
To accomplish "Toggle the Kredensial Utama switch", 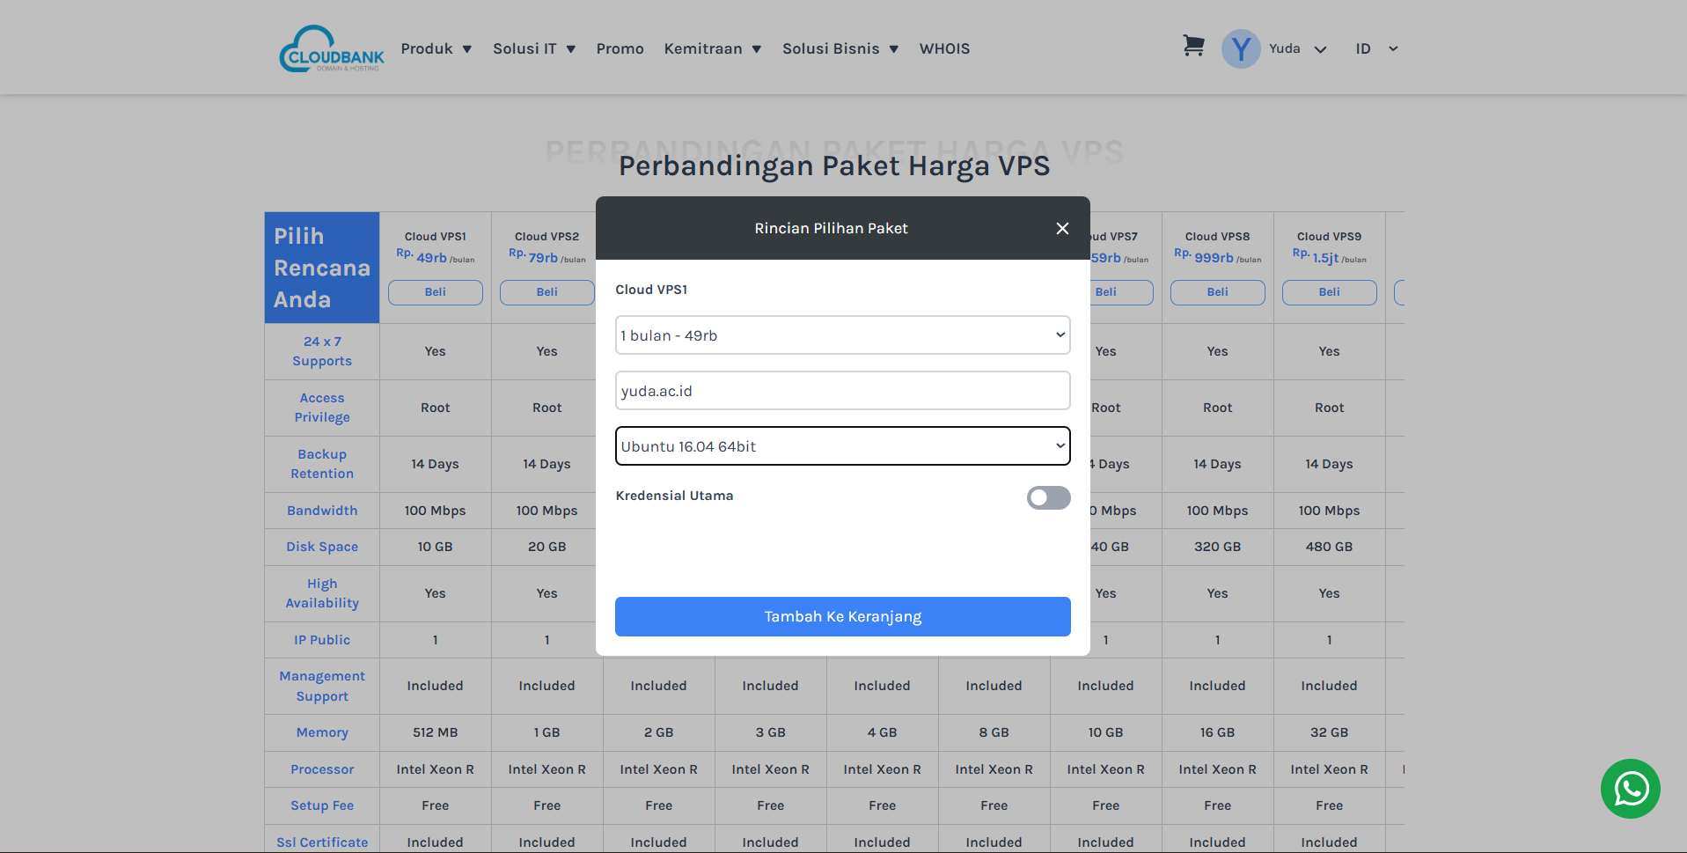I will tap(1048, 498).
